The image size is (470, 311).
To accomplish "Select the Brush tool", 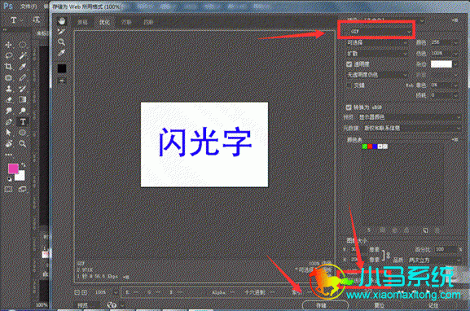I will (23, 78).
